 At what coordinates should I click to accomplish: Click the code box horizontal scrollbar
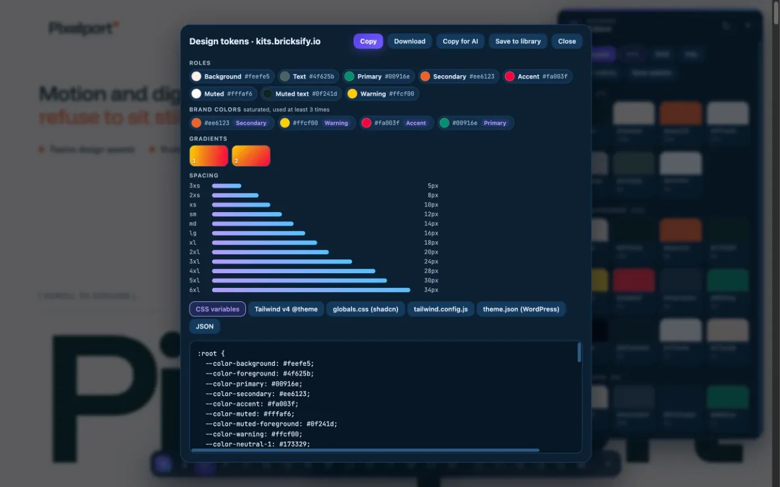(x=365, y=450)
